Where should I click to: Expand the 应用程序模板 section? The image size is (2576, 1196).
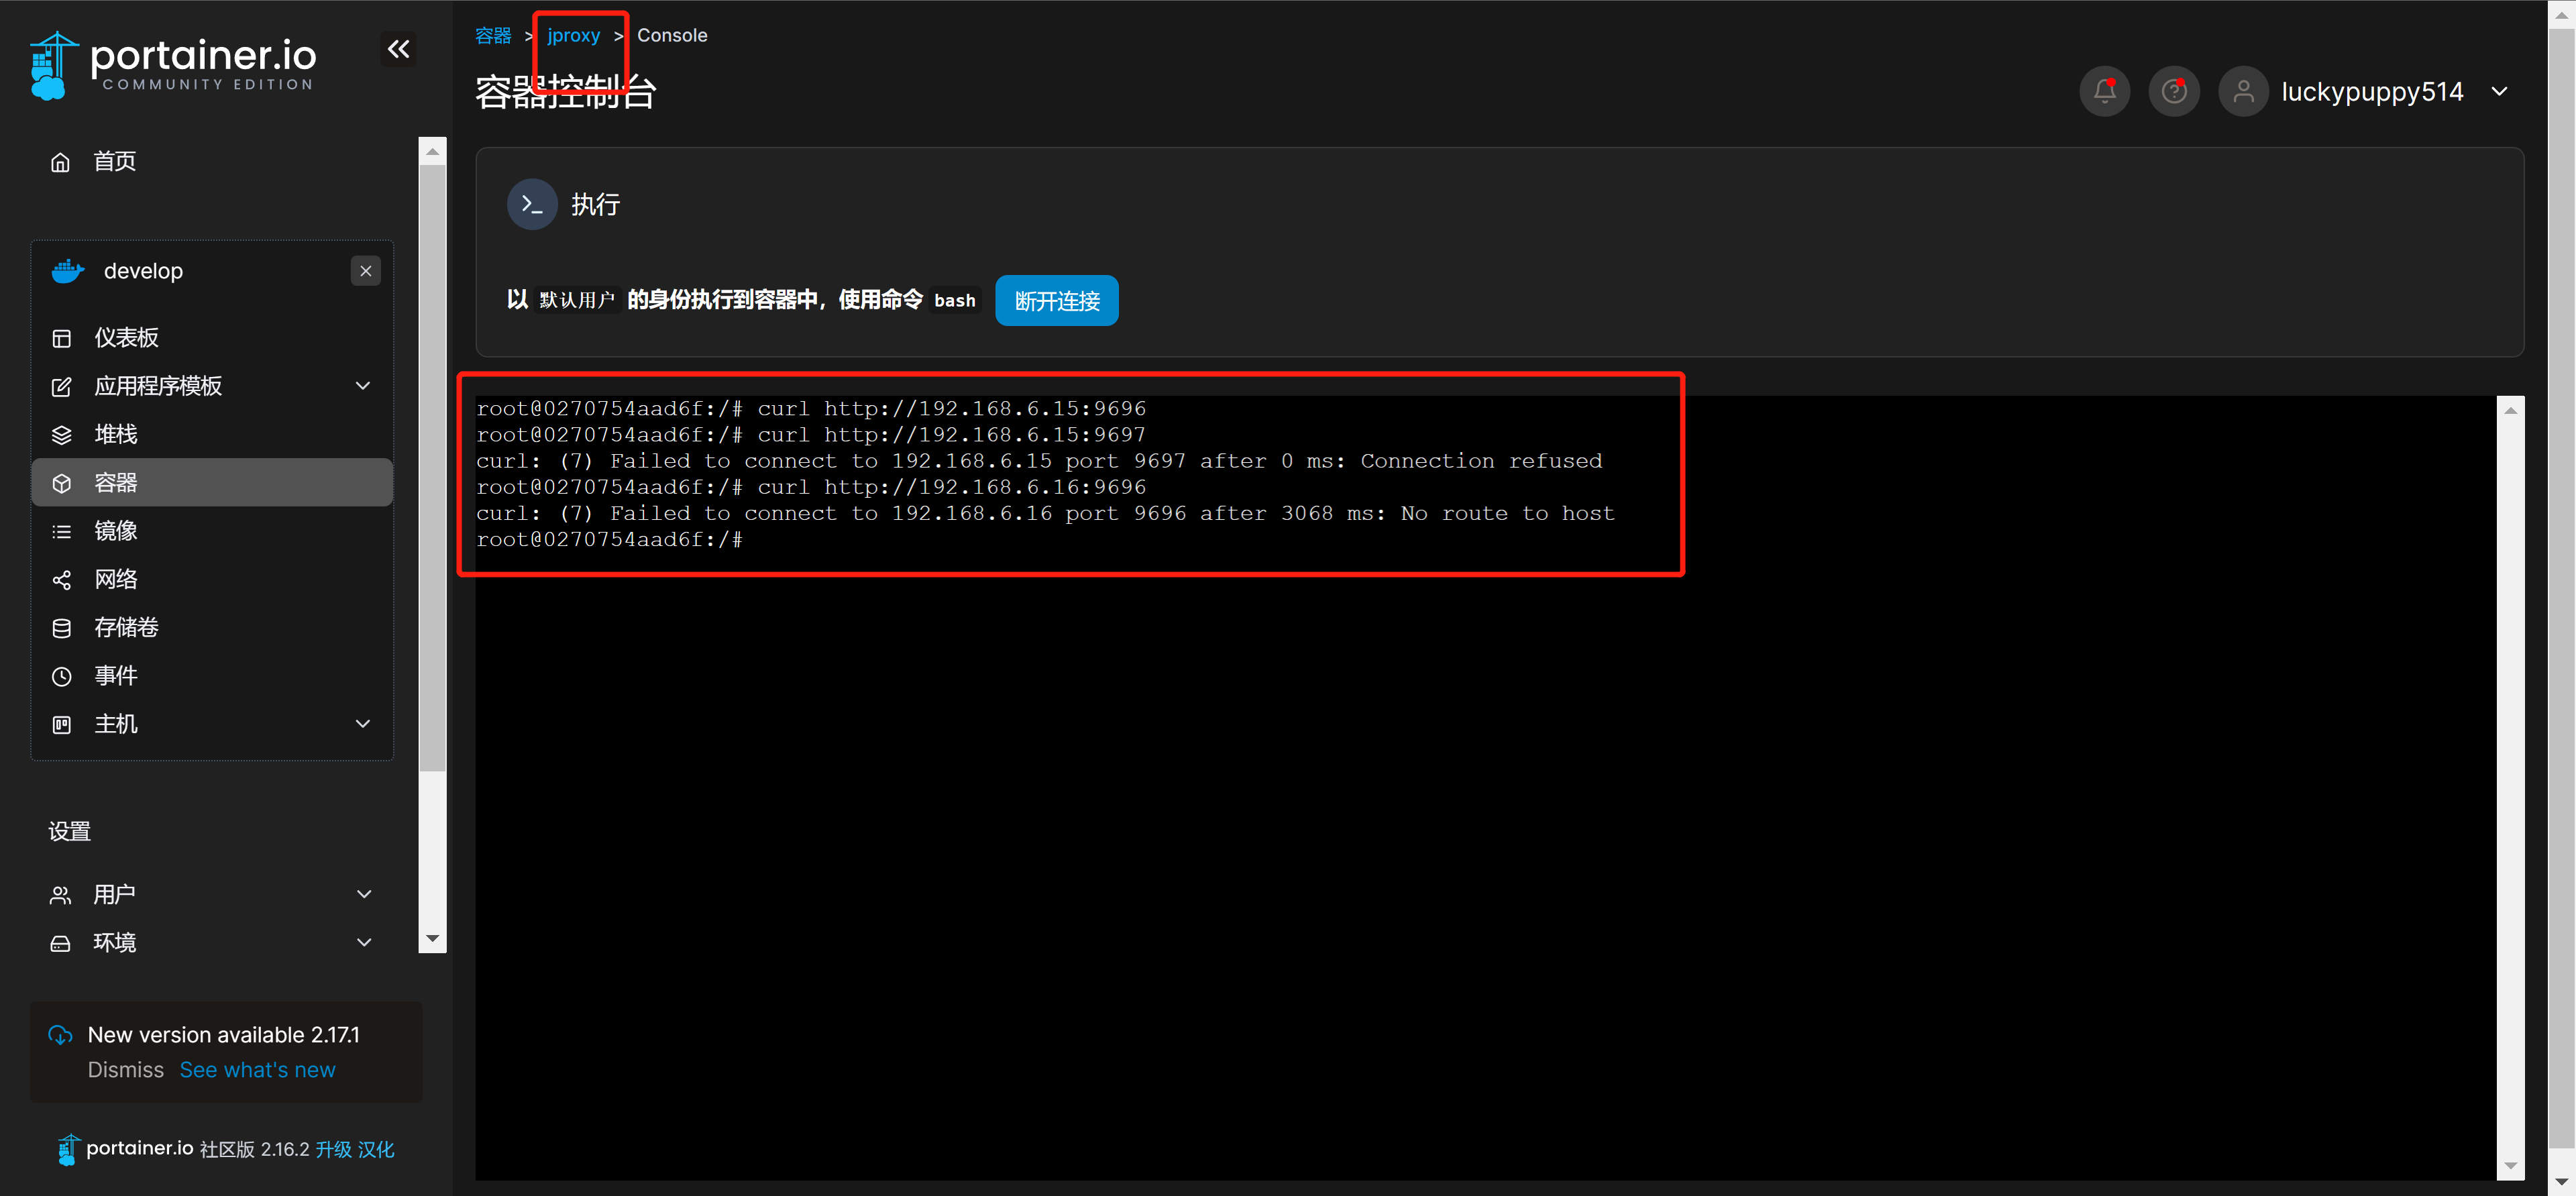coord(362,386)
